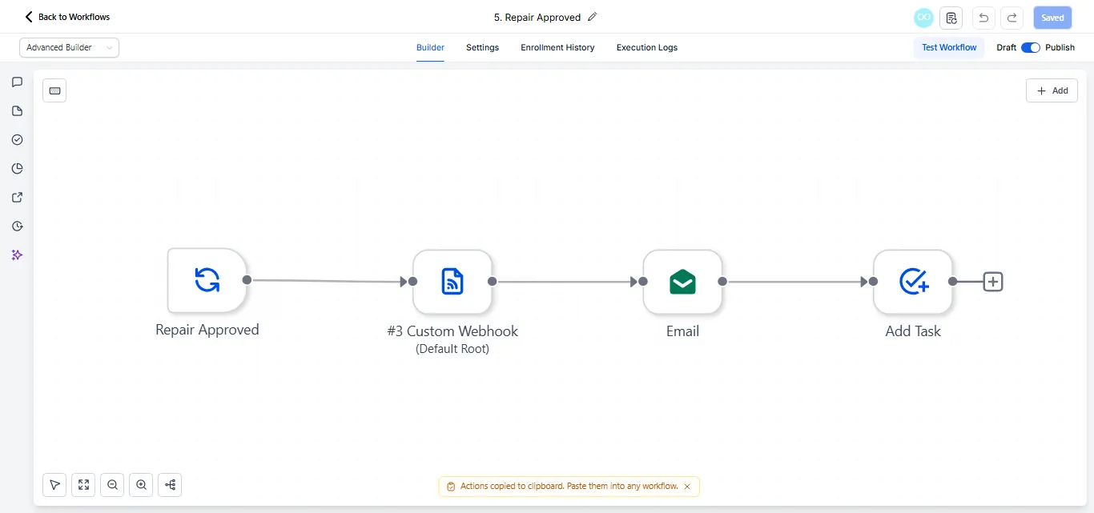
Task: Dismiss the clipboard notification
Action: point(687,487)
